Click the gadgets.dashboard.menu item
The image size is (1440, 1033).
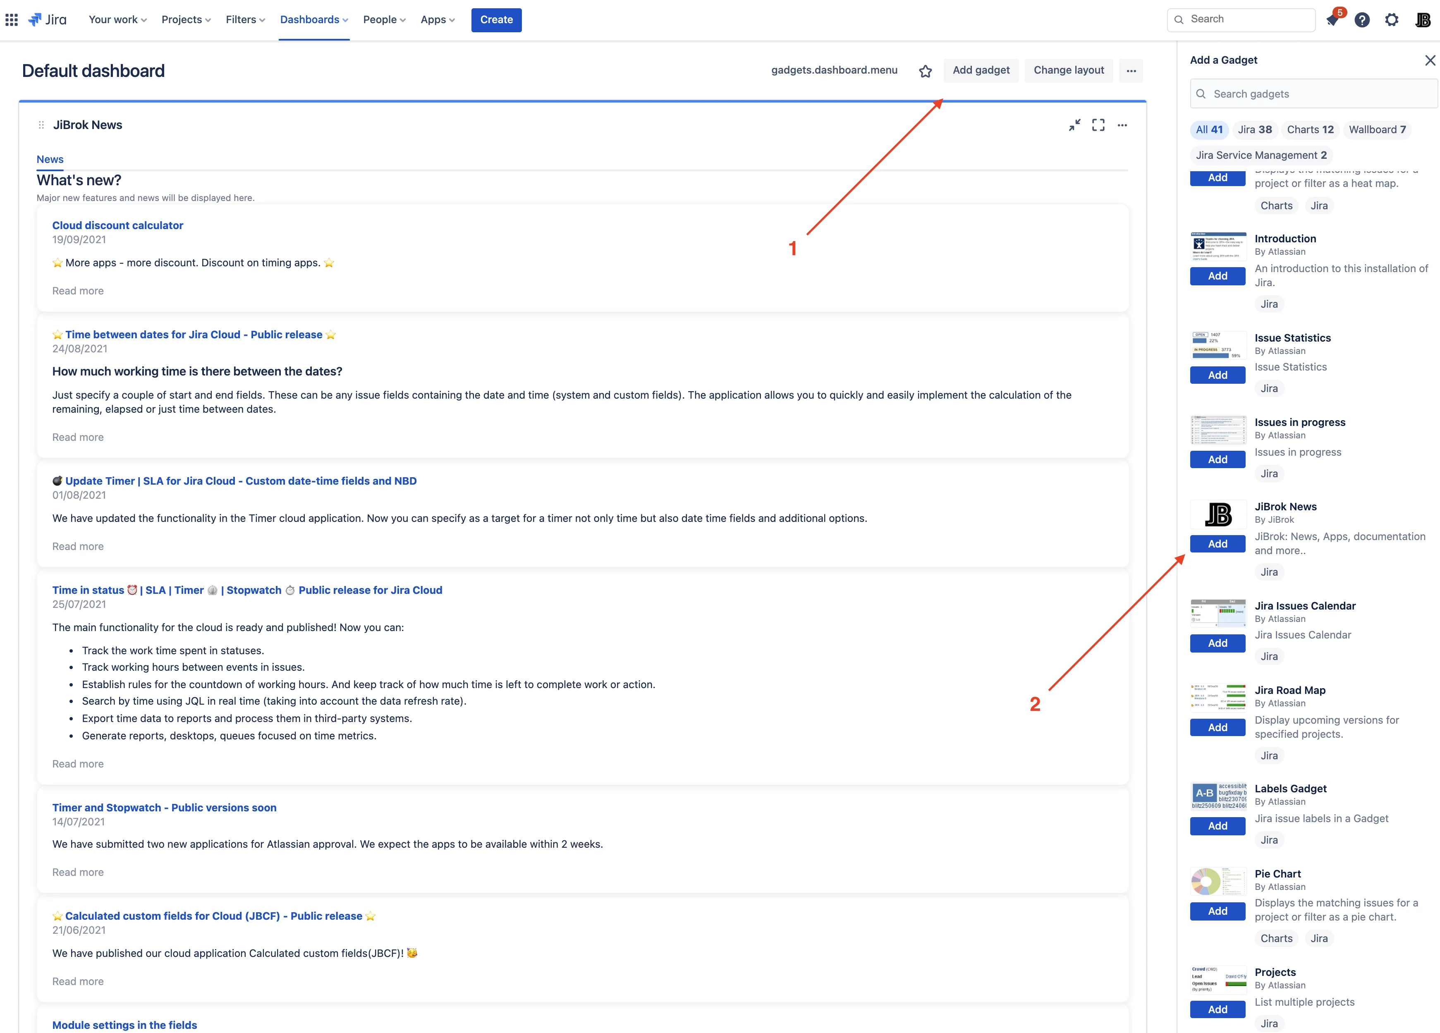click(834, 70)
